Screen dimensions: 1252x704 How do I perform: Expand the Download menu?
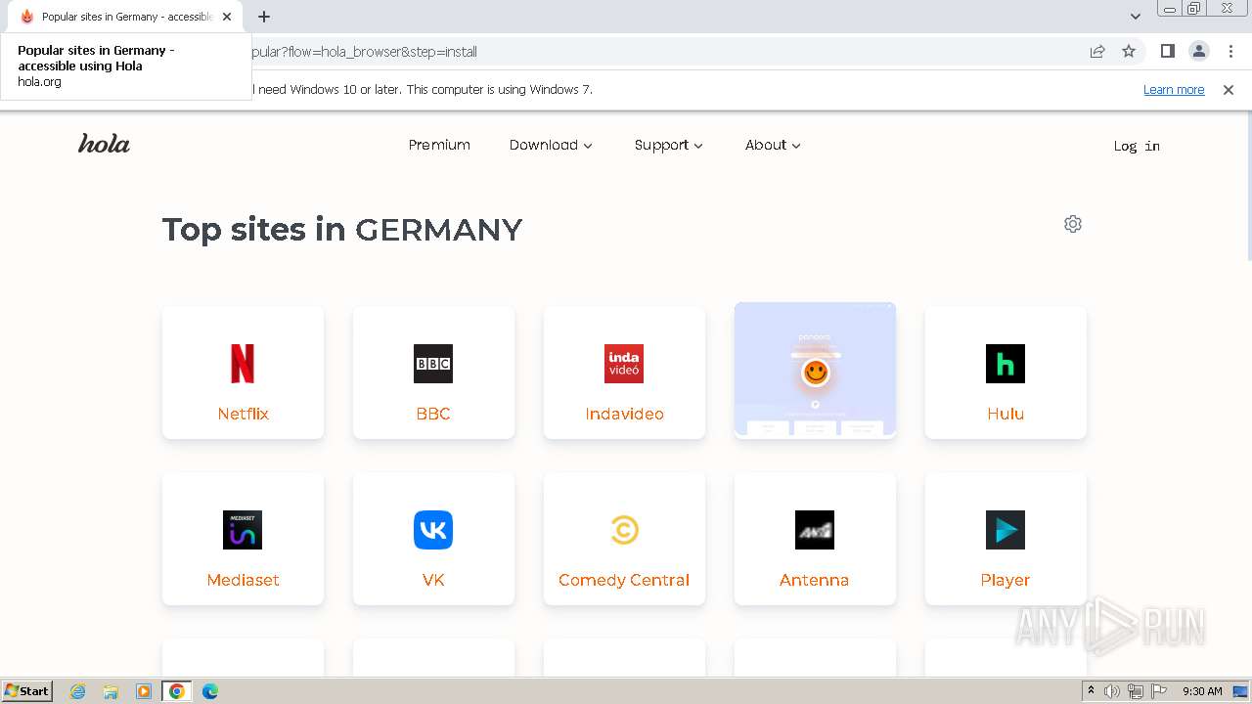tap(551, 145)
